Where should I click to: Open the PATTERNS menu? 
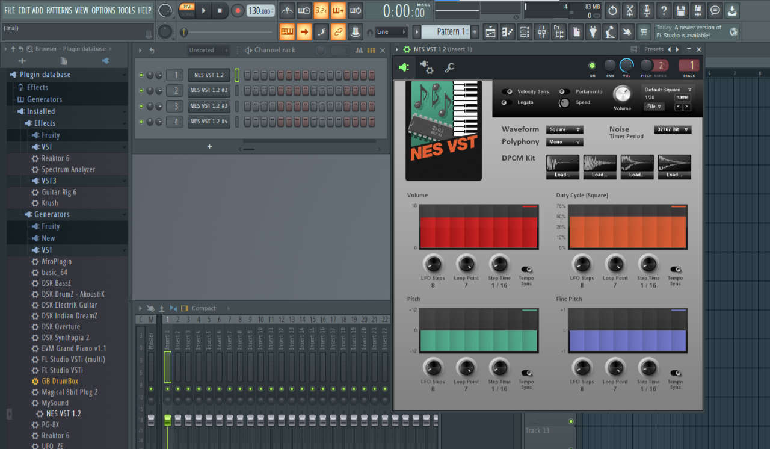point(59,10)
